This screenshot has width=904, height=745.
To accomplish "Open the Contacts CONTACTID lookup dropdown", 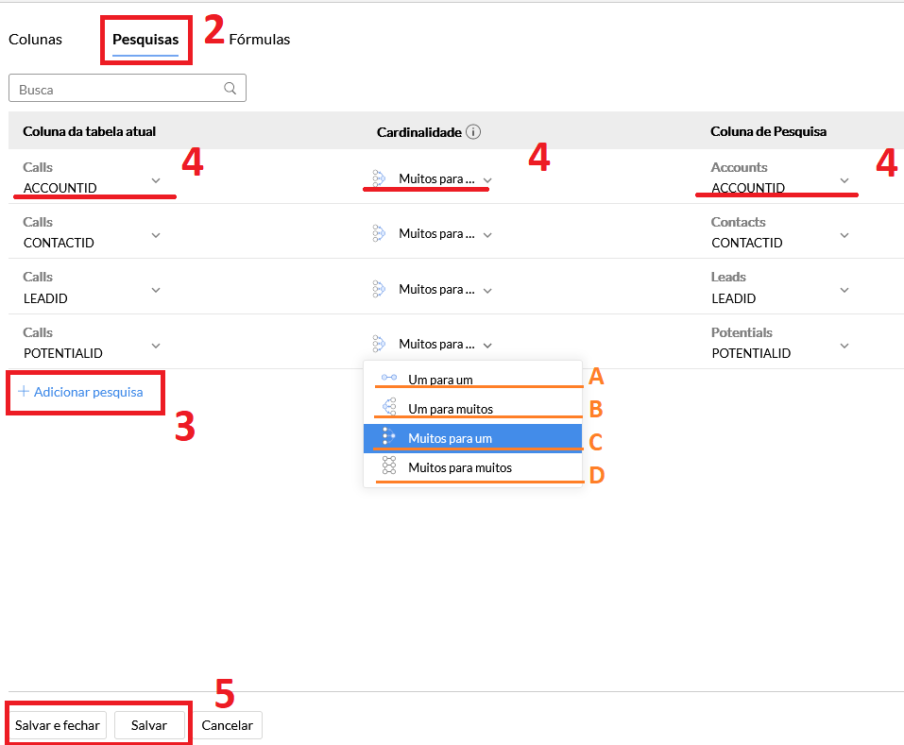I will click(x=844, y=235).
